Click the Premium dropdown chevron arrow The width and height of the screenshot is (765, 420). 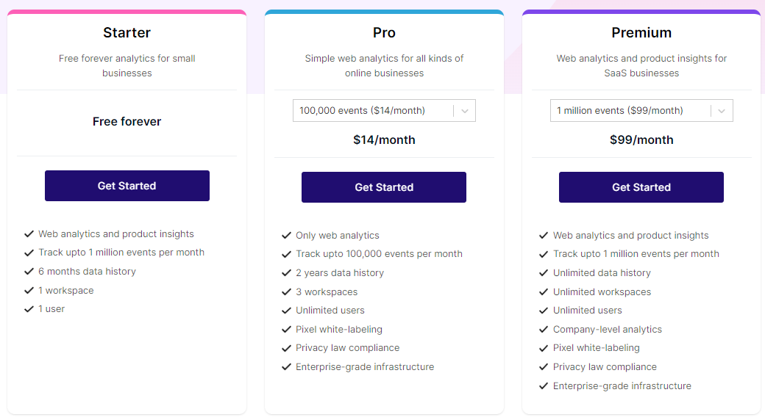[x=722, y=111]
